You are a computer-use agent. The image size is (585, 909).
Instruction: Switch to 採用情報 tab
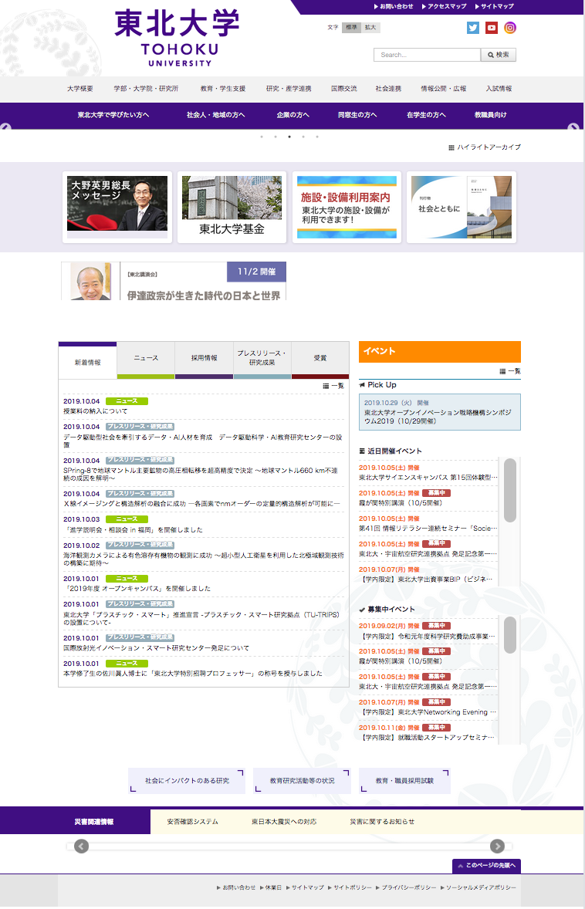(204, 360)
